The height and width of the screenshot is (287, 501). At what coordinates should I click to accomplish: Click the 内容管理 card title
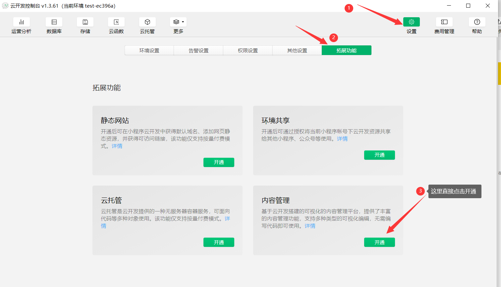276,201
